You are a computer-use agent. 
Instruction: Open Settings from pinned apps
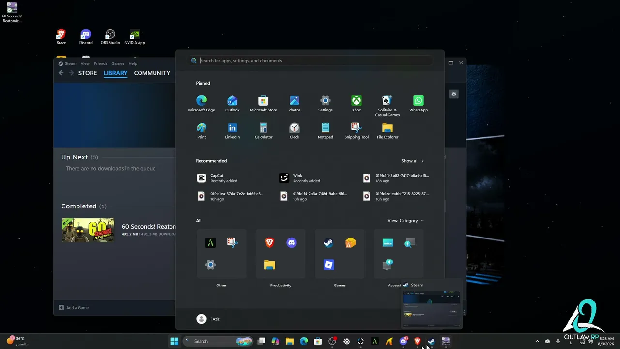pos(325,104)
